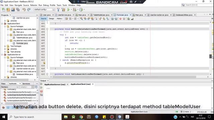Open the Debug menu
The height and width of the screenshot is (120, 214).
click(x=46, y=5)
